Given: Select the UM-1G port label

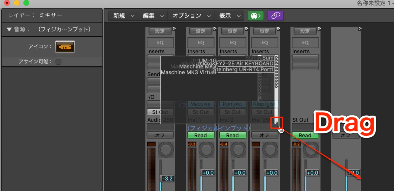Looking at the screenshot, I should 208,61.
